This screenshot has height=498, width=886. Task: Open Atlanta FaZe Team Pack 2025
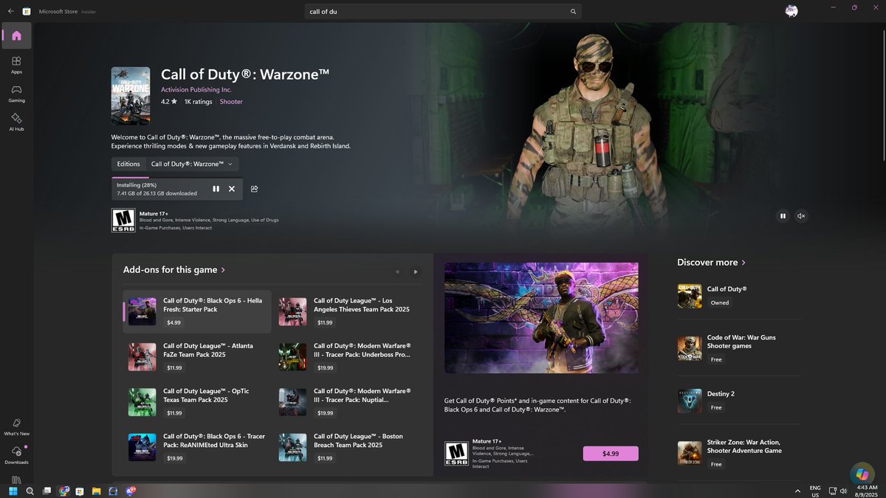point(197,357)
